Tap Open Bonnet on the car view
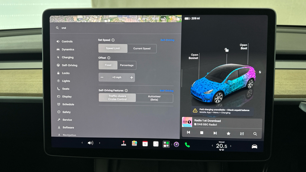306x172 pixels. point(193,56)
